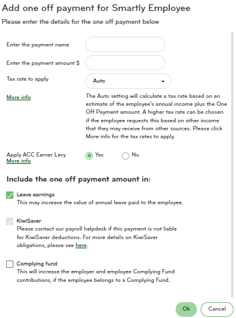Click the Complying fund label text
236x318 pixels.
tap(37, 264)
